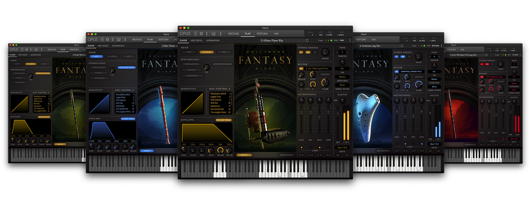This screenshot has width=532, height=203.
Task: Toggle the Reverb Master button
Action: (x=325, y=74)
